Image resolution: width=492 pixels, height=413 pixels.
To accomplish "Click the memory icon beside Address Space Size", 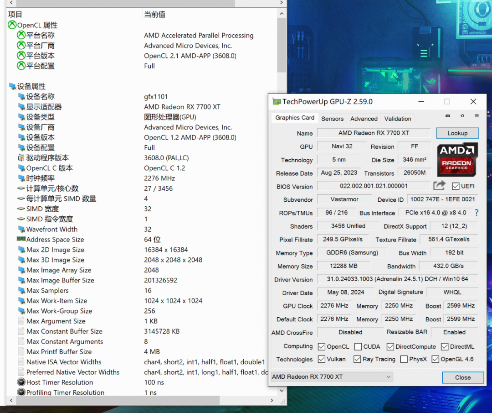I will pos(21,239).
